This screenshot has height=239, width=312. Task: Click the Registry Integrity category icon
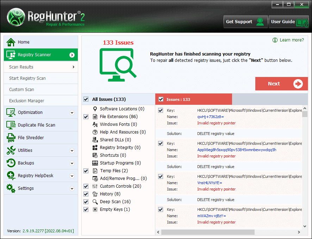tap(95, 148)
